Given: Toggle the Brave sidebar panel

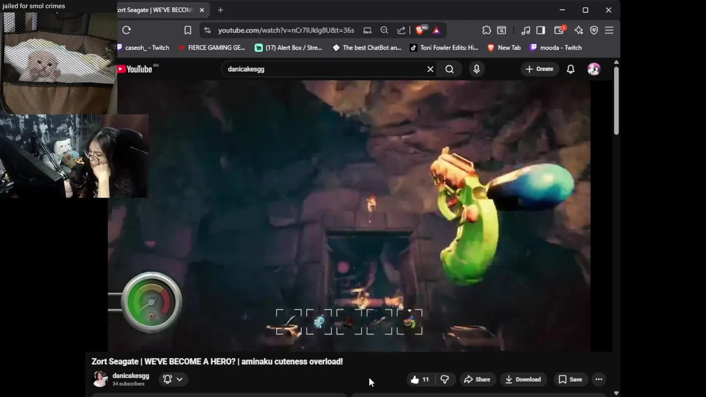Looking at the screenshot, I should tap(541, 30).
